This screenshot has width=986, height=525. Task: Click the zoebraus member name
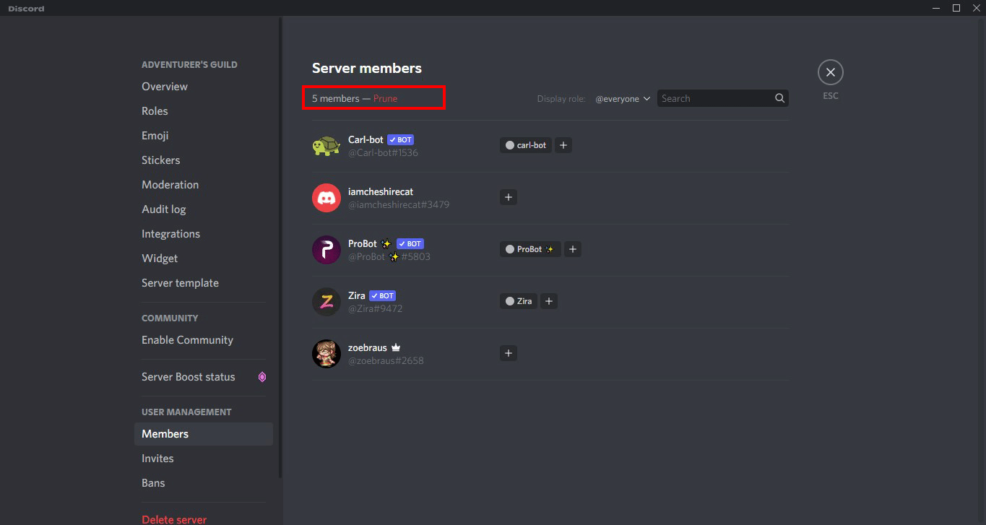point(368,347)
